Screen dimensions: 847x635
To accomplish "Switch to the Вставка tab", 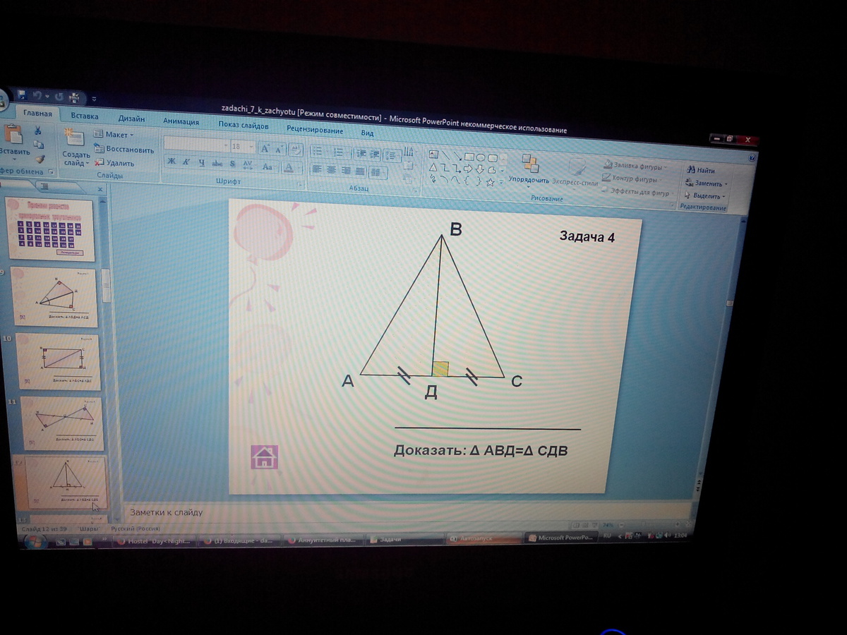I will tap(85, 116).
